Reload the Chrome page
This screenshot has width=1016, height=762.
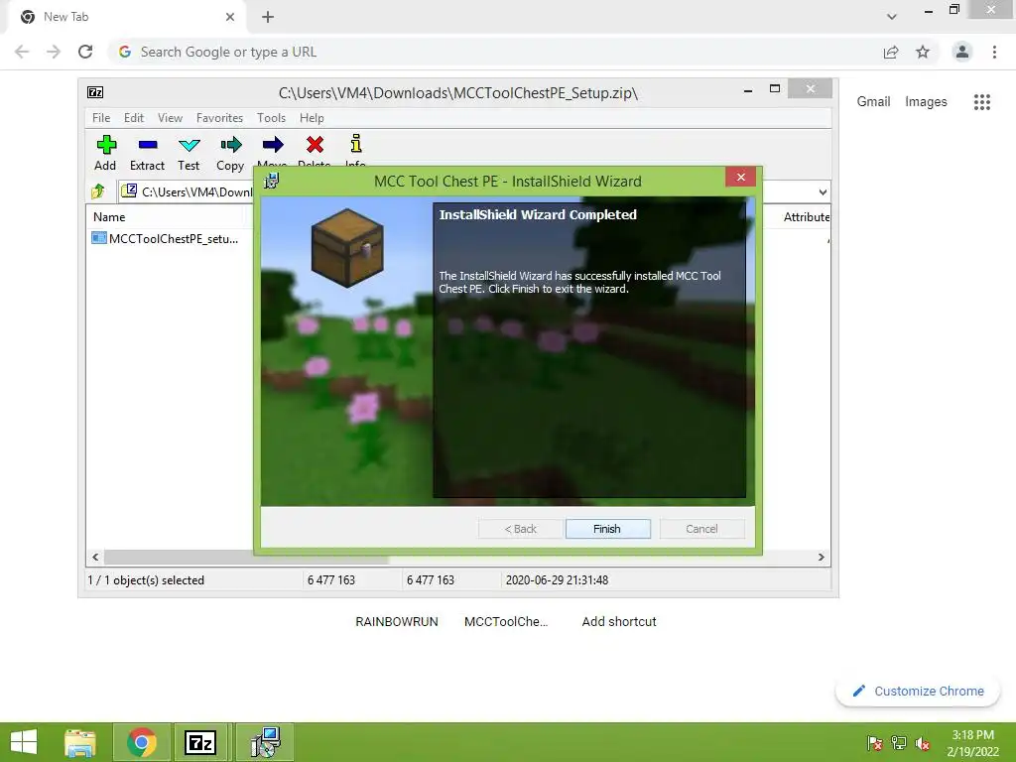(x=85, y=52)
